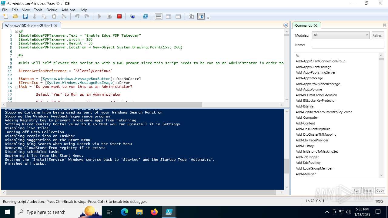Select Add-Content command entry
388x218 pixels.
click(305, 123)
